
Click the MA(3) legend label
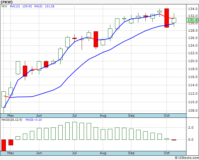(38, 6)
